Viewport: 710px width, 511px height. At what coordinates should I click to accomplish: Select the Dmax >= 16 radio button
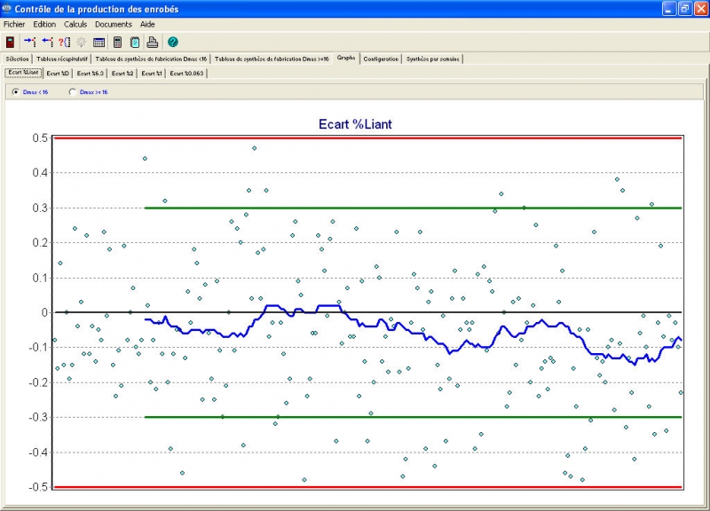pos(73,92)
